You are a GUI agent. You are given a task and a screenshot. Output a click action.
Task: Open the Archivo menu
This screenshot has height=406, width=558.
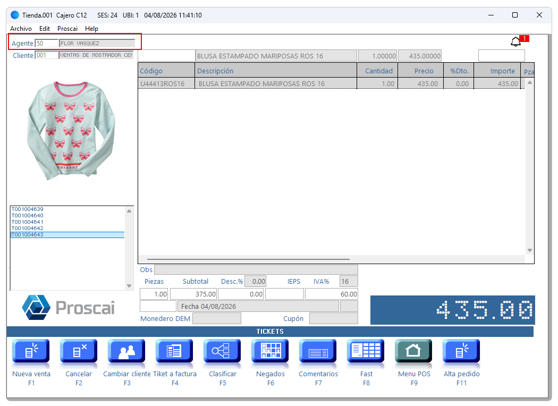[x=21, y=29]
